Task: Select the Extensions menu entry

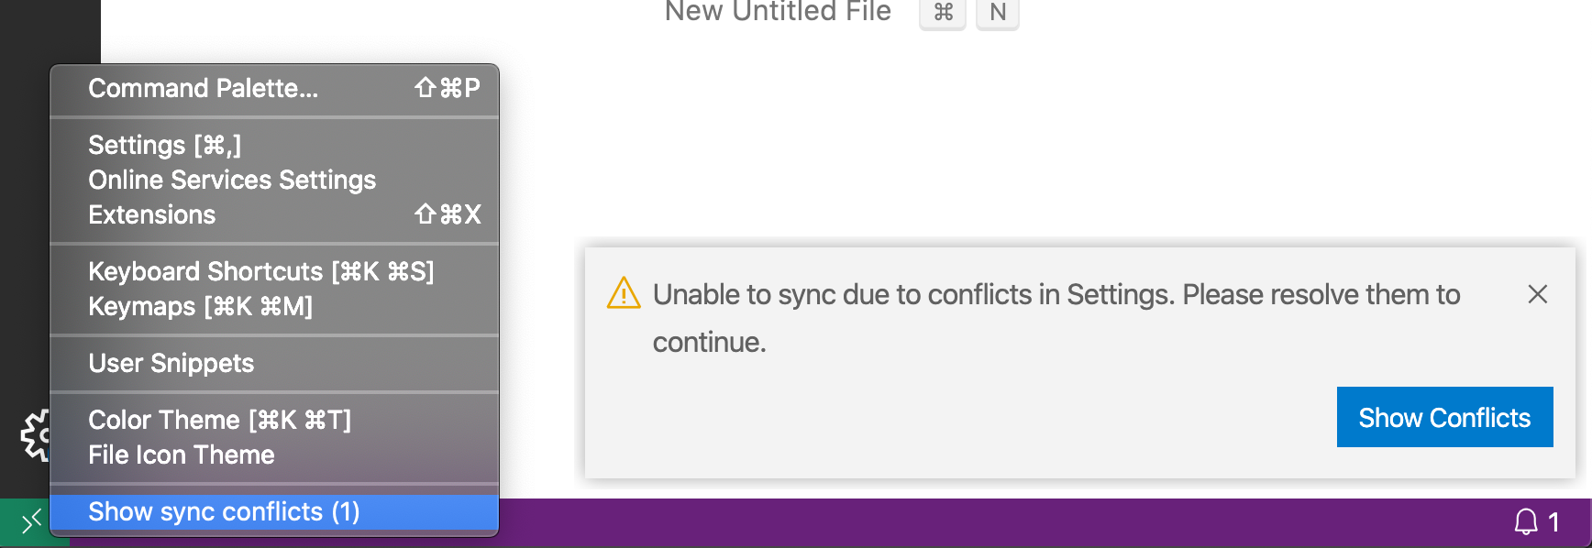Action: point(152,214)
